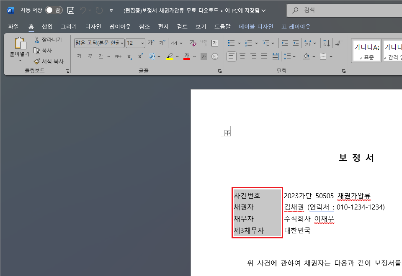Open the Format Painter (서식 복사)
The width and height of the screenshot is (402, 276).
(x=49, y=61)
